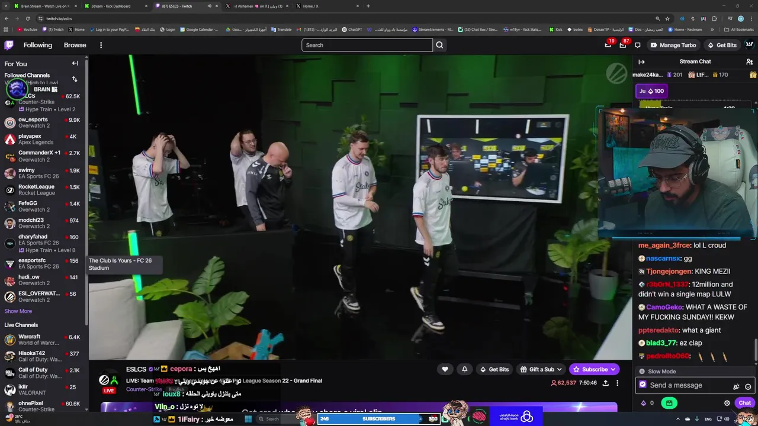Open the whispers speech bubble icon
This screenshot has height=426, width=758.
pos(637,45)
